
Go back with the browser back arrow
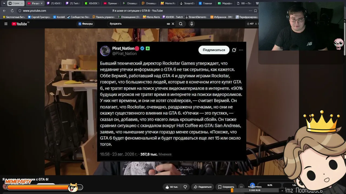[x=4, y=11]
